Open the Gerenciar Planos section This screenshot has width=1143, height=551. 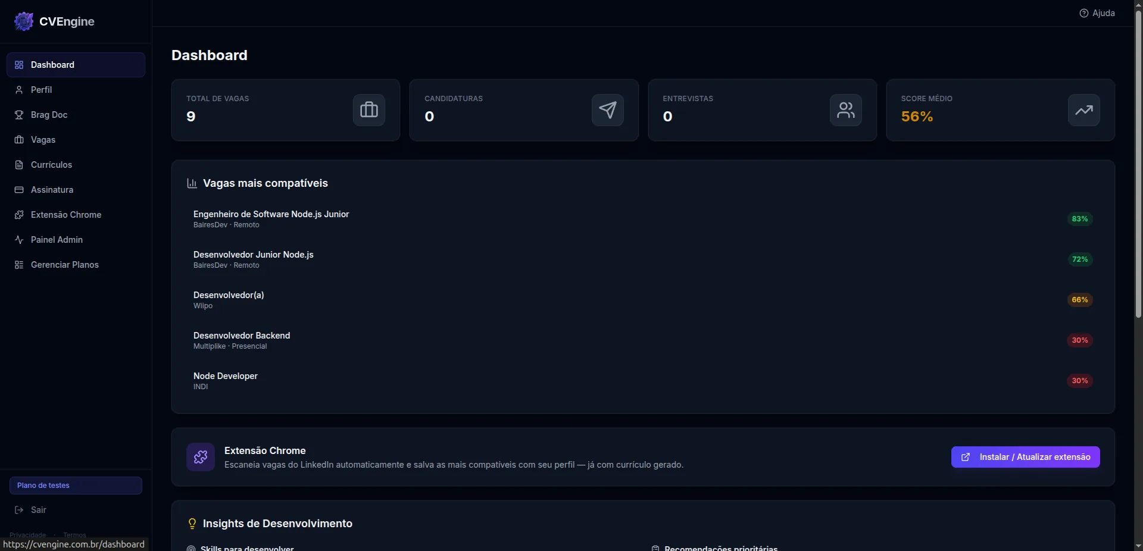64,265
